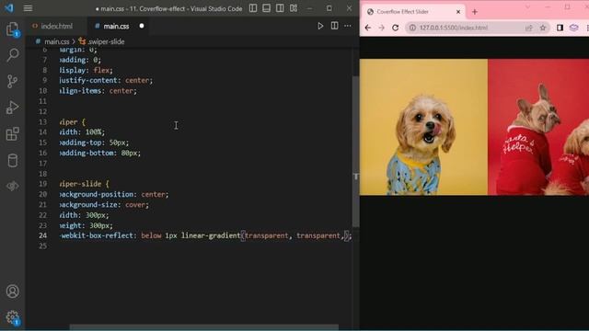Viewport: 589px width, 331px height.
Task: Split the editor to the right
Action: [x=334, y=26]
